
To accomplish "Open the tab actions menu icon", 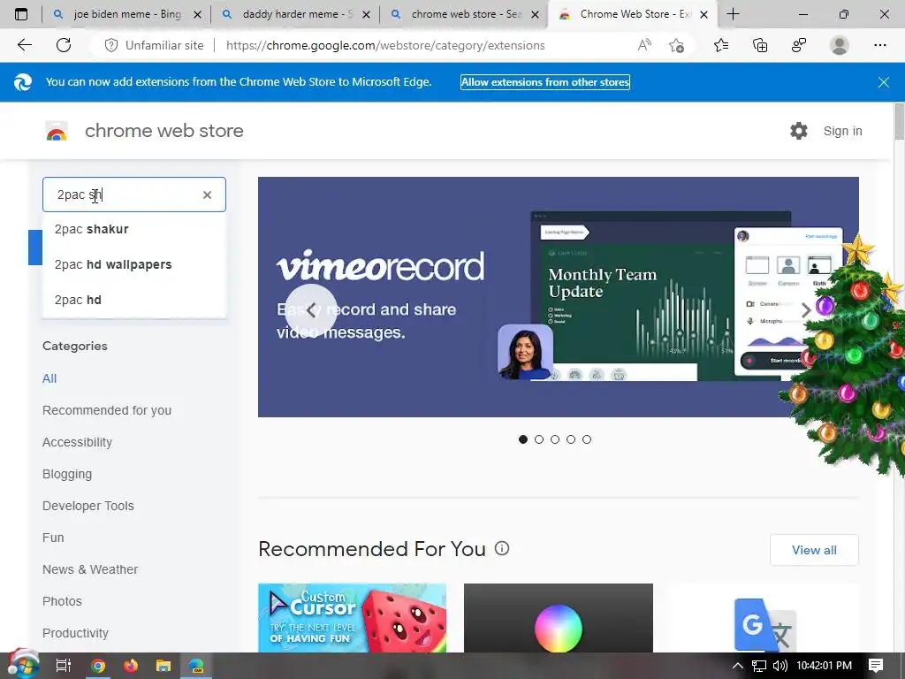I will coord(21,14).
